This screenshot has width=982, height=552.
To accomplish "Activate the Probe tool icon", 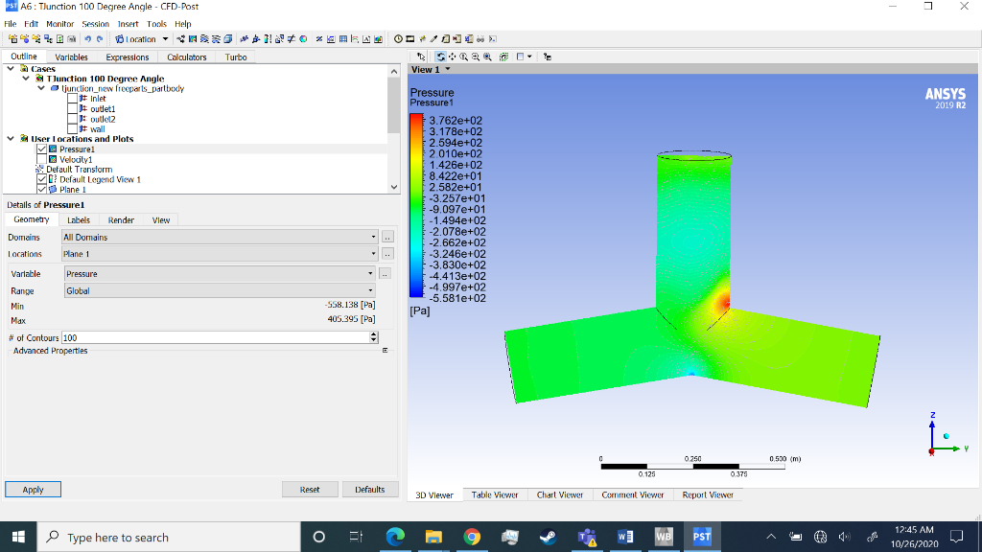I will coord(433,38).
